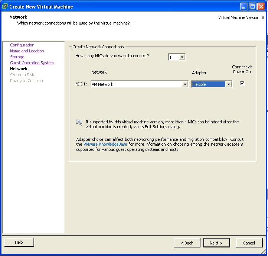Image resolution: width=268 pixels, height=256 pixels.
Task: Go back with the < Back button
Action: click(x=187, y=243)
